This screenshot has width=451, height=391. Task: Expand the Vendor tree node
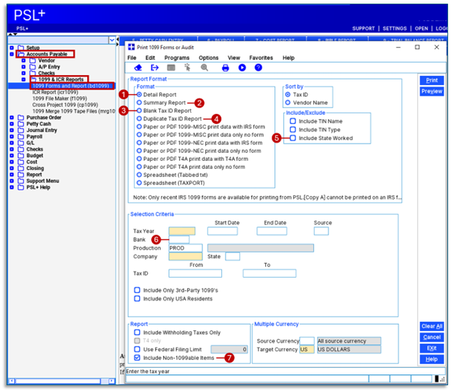[x=24, y=61]
